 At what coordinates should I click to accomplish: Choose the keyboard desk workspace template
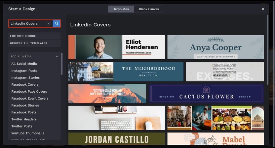117,118
